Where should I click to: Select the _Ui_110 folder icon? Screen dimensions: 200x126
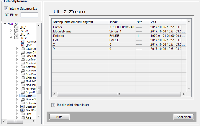tap(16, 34)
